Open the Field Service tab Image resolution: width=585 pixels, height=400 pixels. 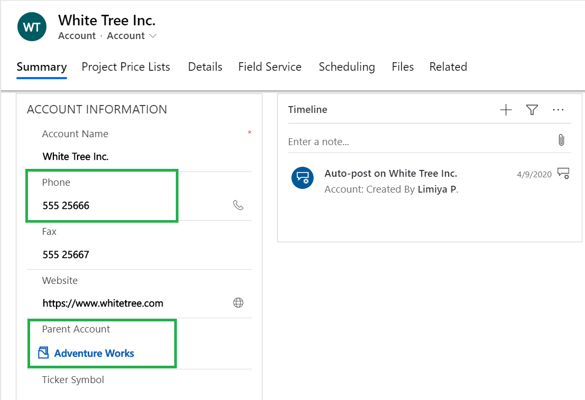[x=269, y=67]
